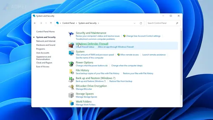Open Security and Maintenance heading
The image size is (213, 120).
91,33
